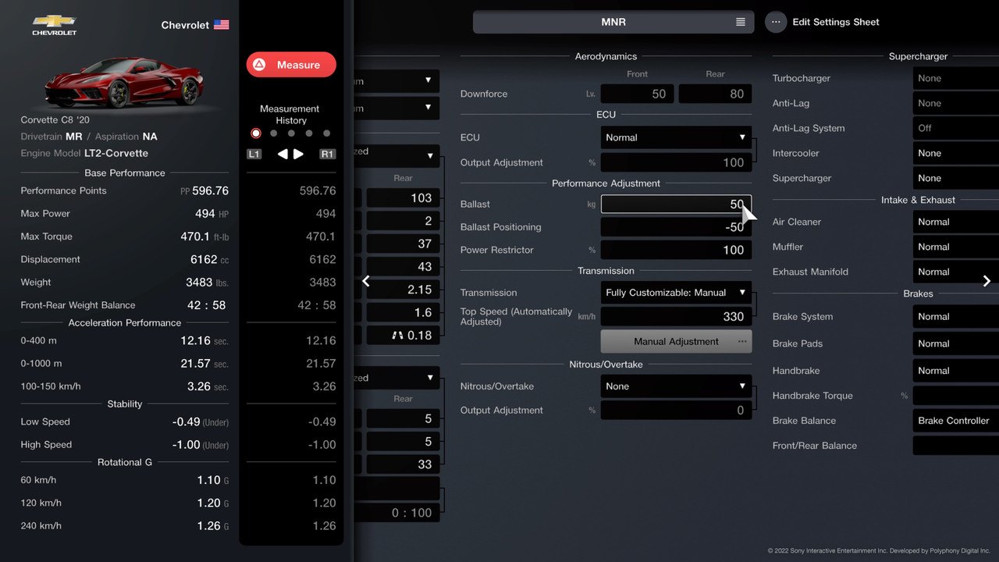
Task: Open the Turbocharger None option
Action: (956, 78)
